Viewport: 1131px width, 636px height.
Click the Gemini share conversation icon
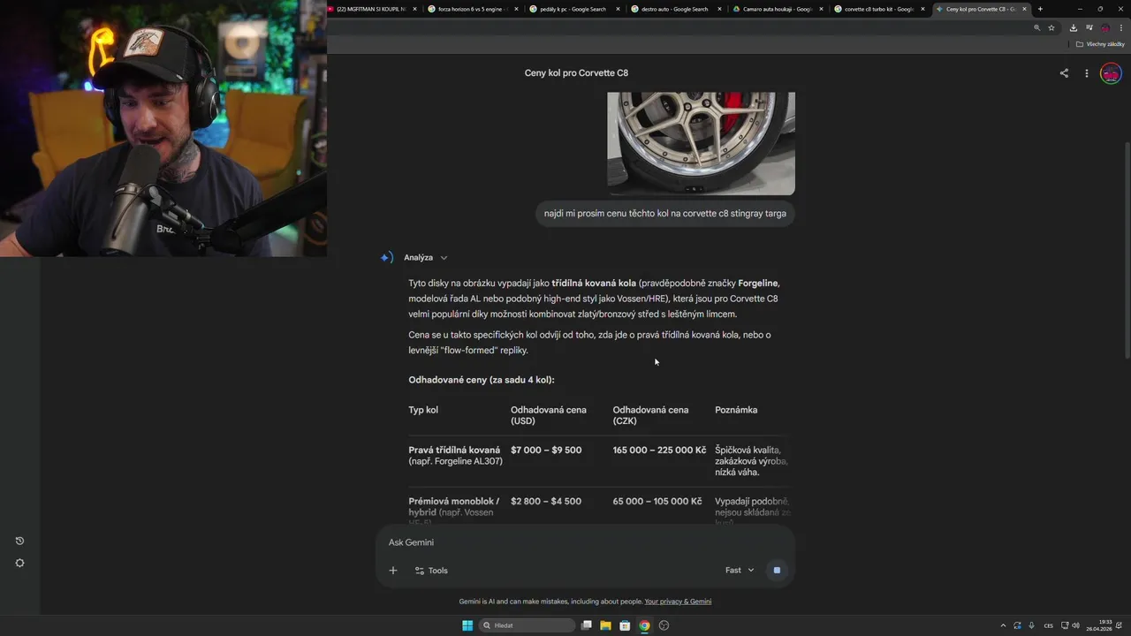coord(1064,73)
